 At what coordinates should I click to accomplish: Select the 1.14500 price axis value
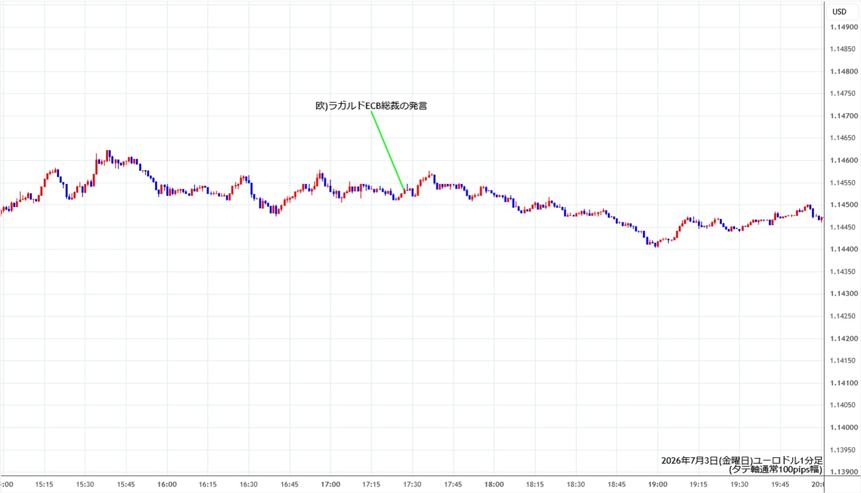click(844, 205)
